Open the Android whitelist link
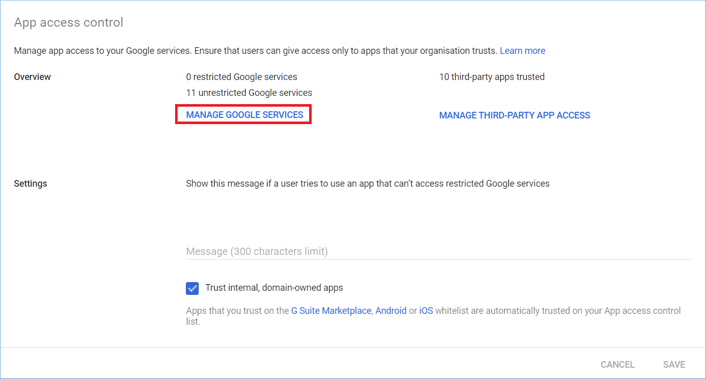The height and width of the screenshot is (379, 706). coord(391,311)
